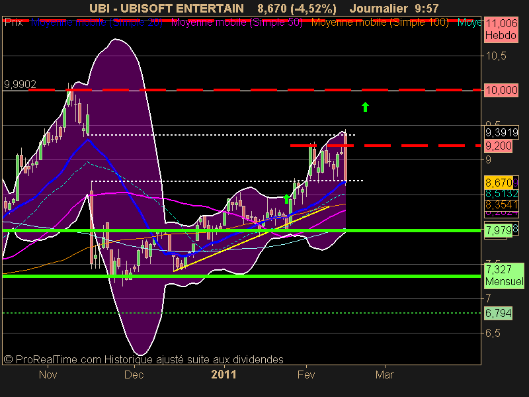Click the 10,5 price axis label
This screenshot has height=397, width=529.
496,56
